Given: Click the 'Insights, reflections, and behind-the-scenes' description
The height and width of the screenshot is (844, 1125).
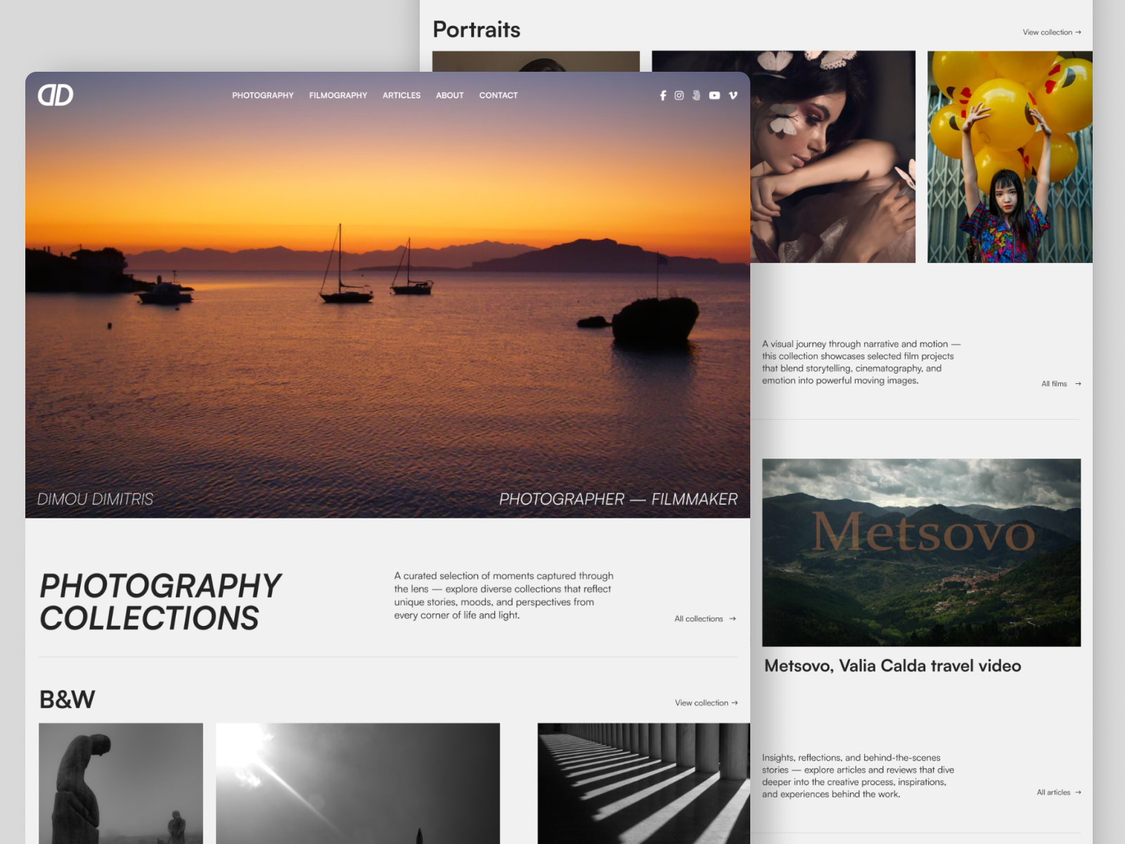Looking at the screenshot, I should tap(858, 776).
